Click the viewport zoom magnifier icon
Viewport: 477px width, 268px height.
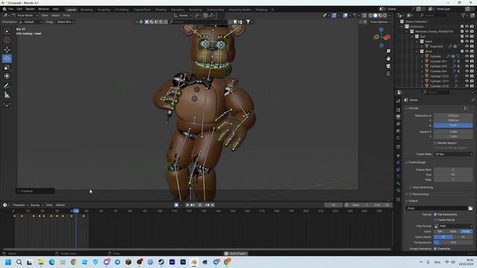(388, 51)
